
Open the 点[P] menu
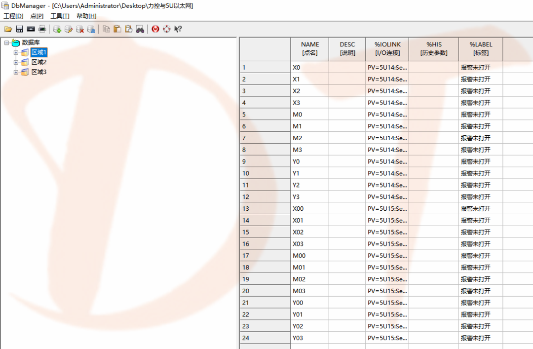tap(37, 16)
